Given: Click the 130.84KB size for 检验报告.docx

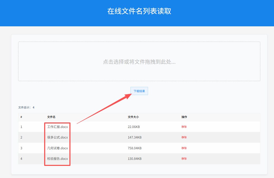Looking at the screenshot, I should pyautogui.click(x=135, y=159).
